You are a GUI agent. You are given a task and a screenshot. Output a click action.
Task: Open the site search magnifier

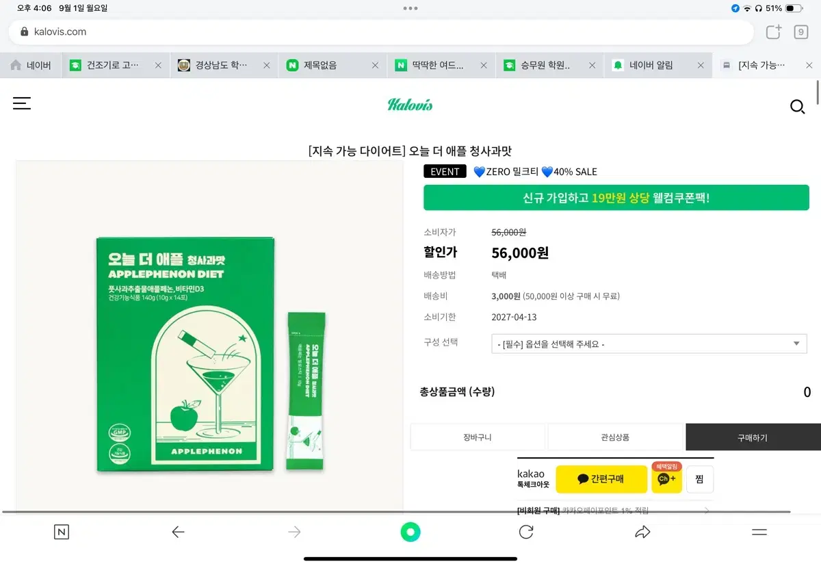797,107
